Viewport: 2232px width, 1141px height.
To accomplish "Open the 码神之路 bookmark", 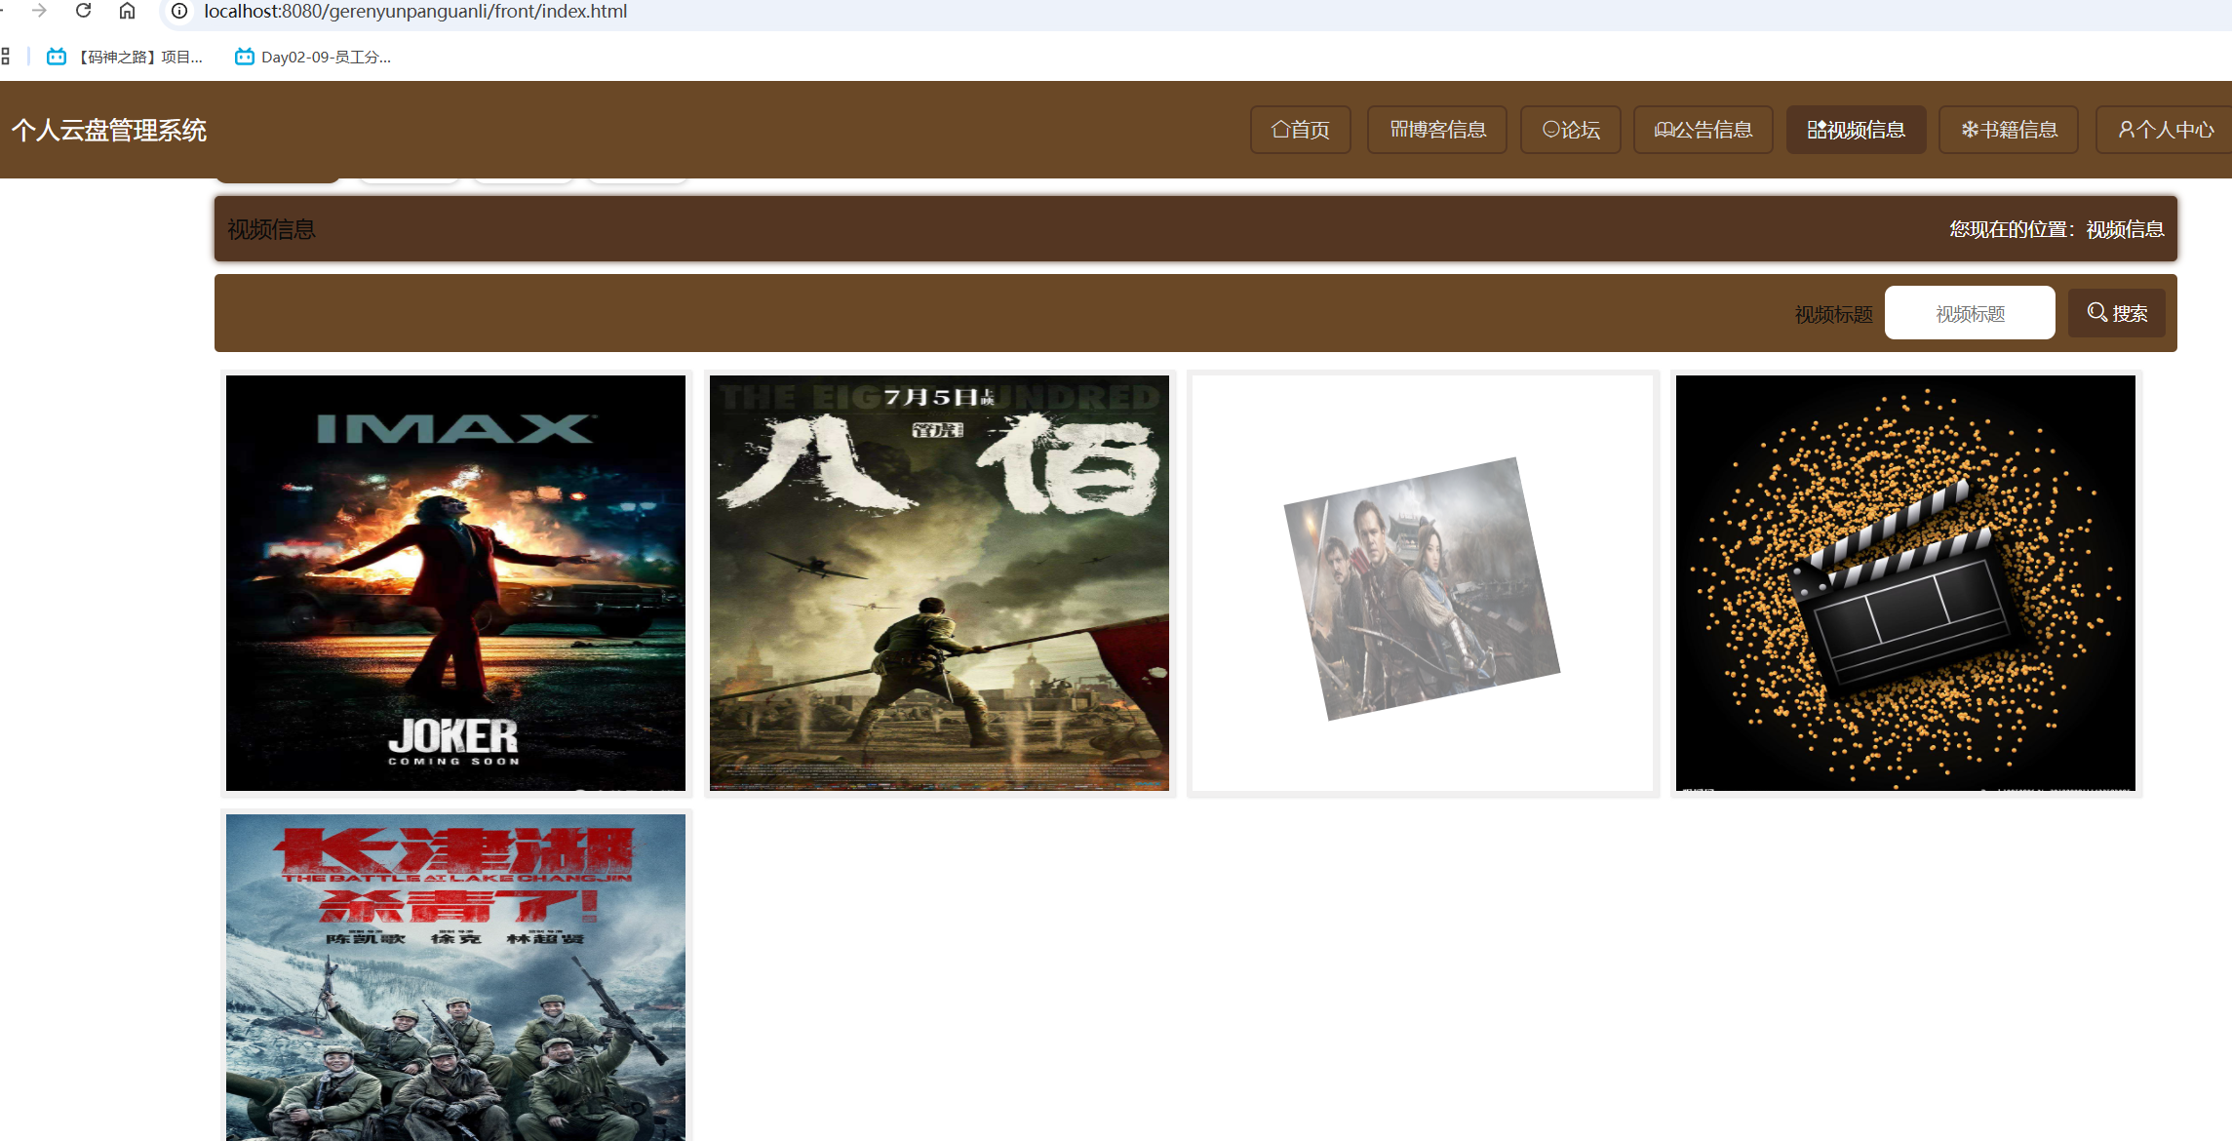I will 126,57.
